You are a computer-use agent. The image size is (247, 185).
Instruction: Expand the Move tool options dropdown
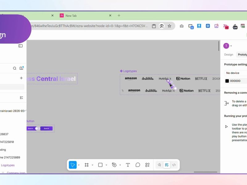tap(79, 165)
